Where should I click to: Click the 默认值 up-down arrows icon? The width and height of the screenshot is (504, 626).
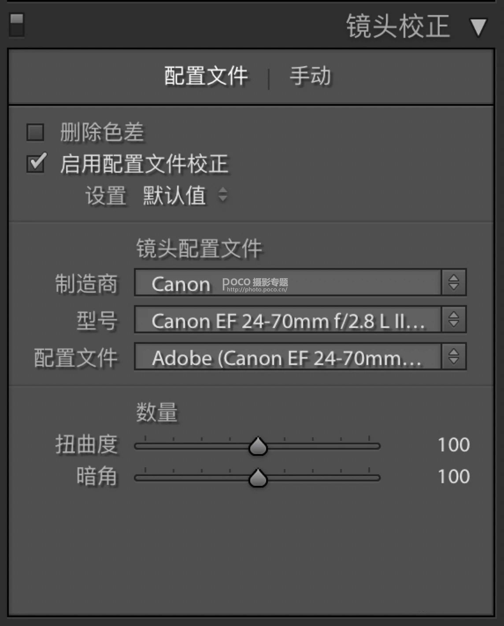point(223,194)
